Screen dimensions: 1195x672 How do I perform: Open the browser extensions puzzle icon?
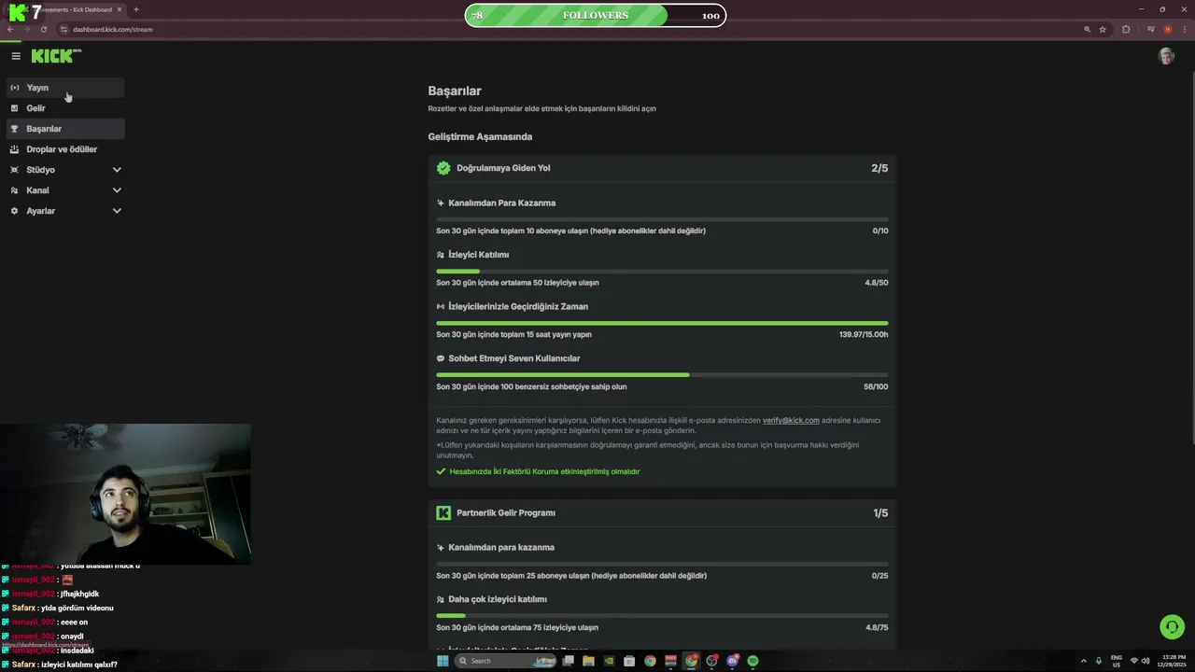point(1126,29)
